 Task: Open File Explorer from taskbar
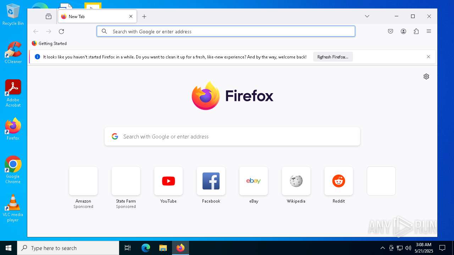[163, 248]
